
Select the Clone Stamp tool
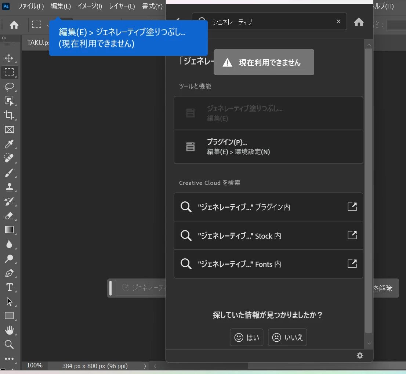[9, 187]
